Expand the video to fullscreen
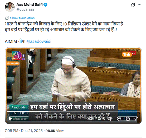Viewport: 146px width, 138px height. pyautogui.click(x=136, y=119)
